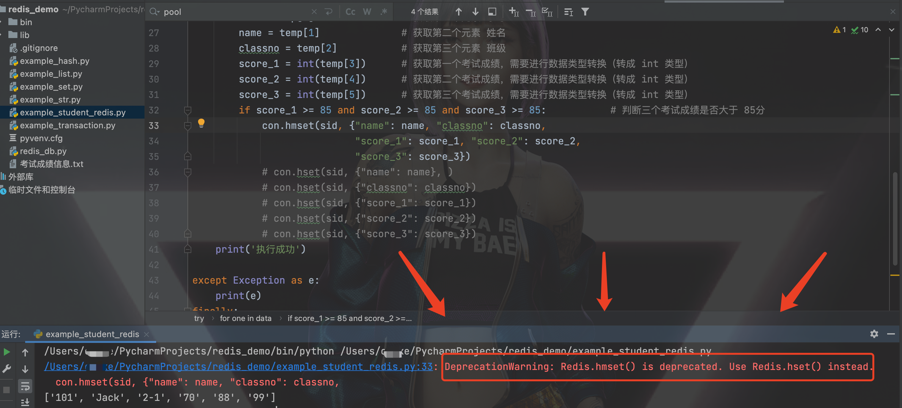This screenshot has height=408, width=902.
Task: Click the try breadcrumb below the editor
Action: click(x=199, y=318)
